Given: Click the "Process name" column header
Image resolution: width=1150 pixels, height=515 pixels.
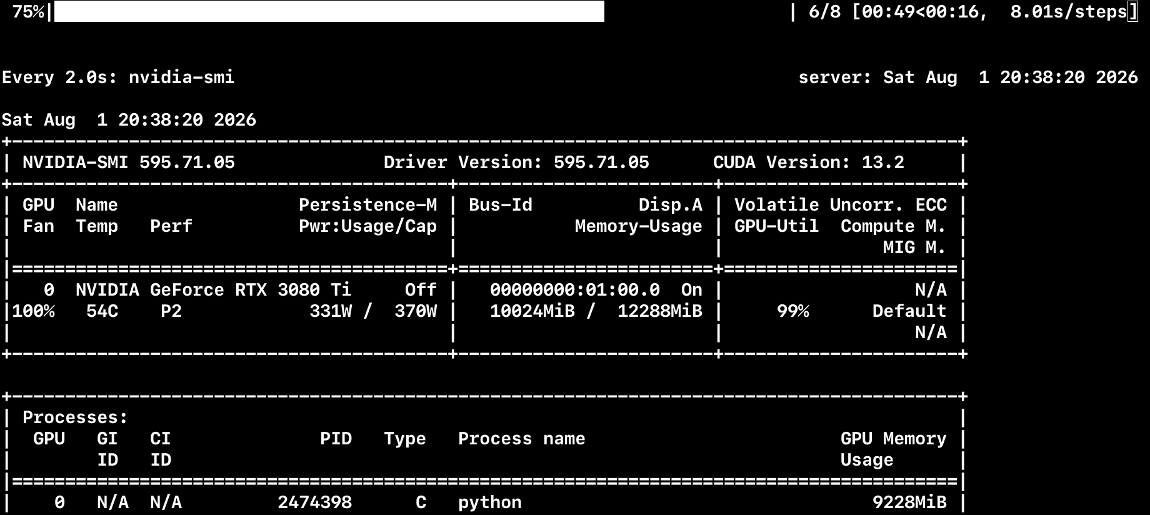Looking at the screenshot, I should pos(522,438).
